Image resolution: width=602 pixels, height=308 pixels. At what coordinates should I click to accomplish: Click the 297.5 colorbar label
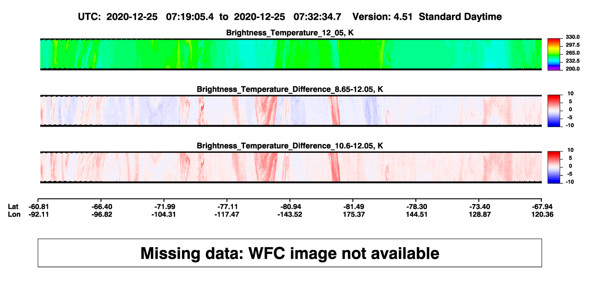[x=573, y=45]
